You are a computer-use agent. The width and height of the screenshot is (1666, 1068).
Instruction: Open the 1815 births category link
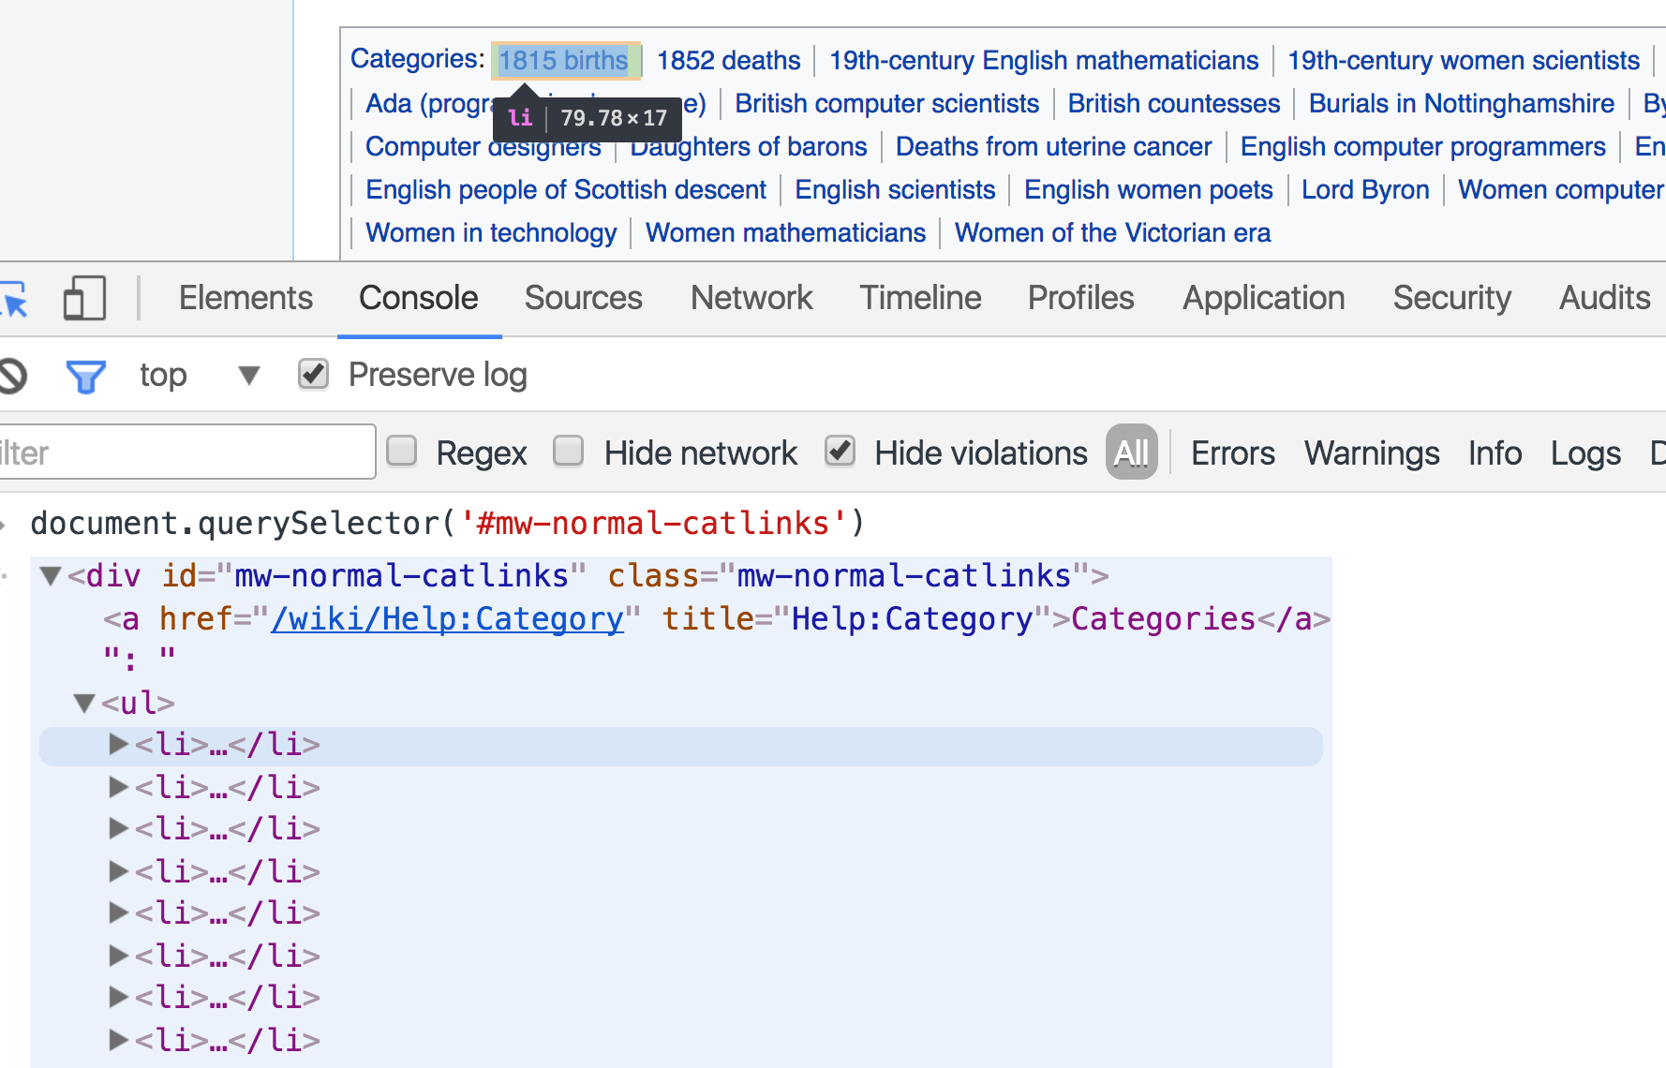pyautogui.click(x=563, y=60)
